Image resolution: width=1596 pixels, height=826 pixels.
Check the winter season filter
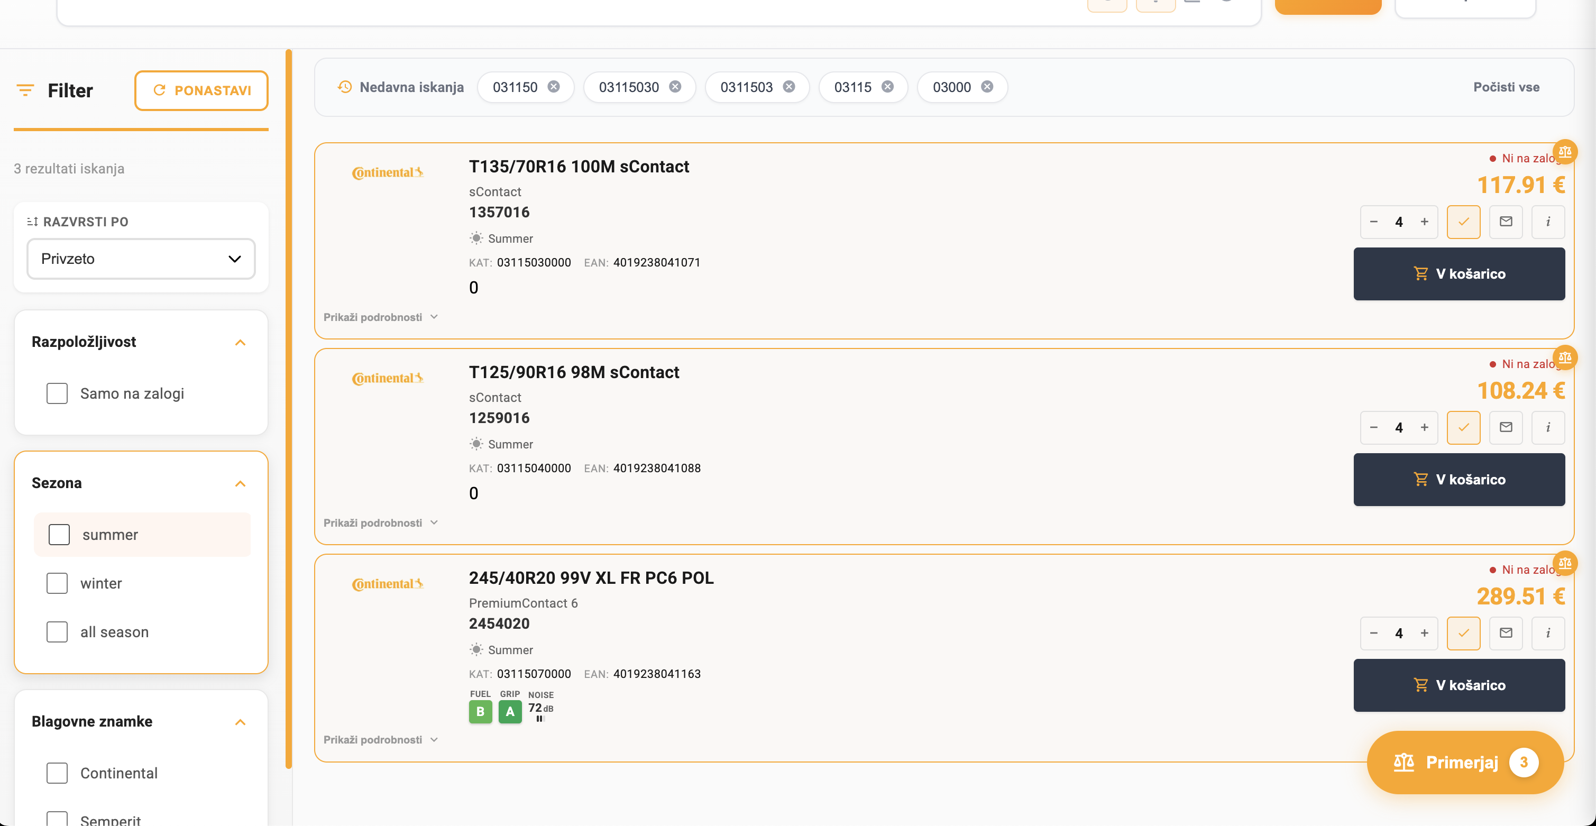pyautogui.click(x=57, y=583)
